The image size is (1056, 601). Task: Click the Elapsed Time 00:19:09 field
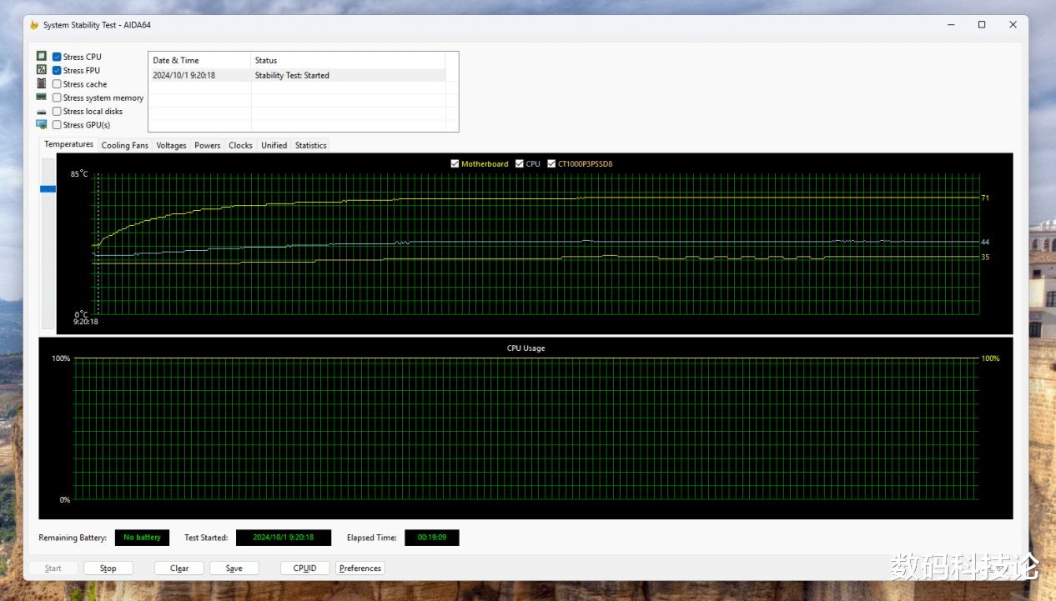pyautogui.click(x=432, y=538)
